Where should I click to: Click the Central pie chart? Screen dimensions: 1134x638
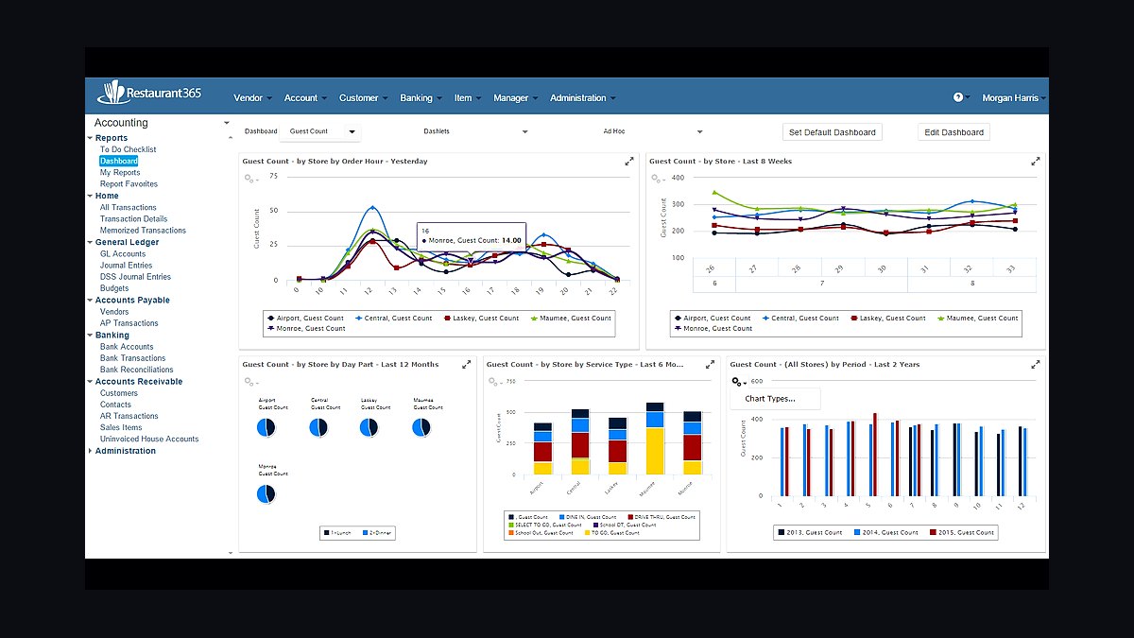click(x=318, y=428)
